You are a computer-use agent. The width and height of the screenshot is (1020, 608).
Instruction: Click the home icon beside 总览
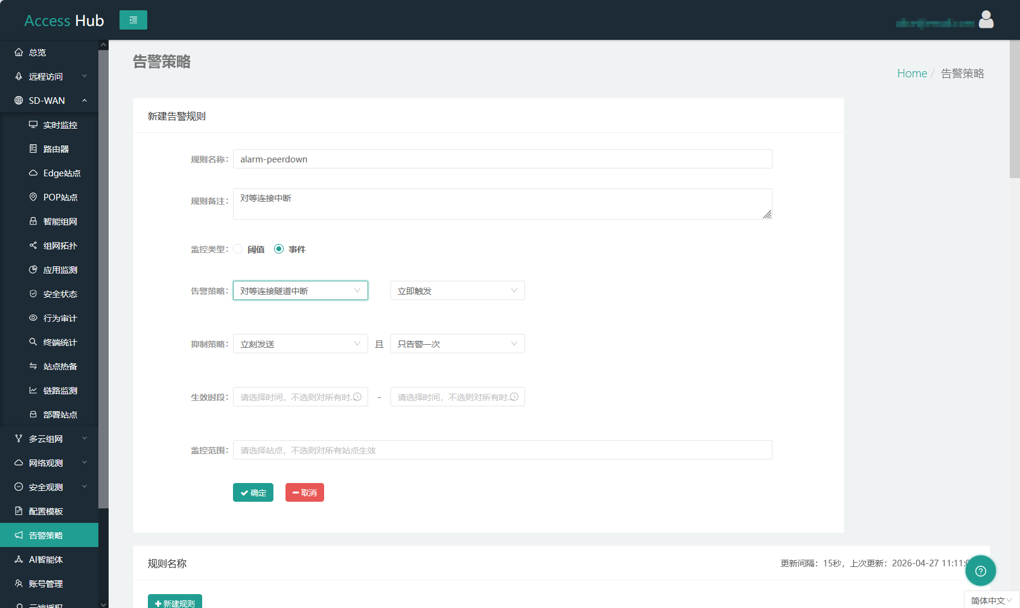[19, 53]
